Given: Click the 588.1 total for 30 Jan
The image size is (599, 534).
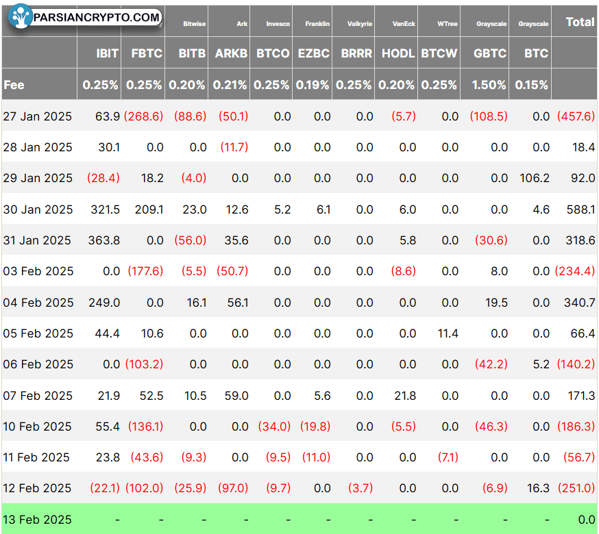Looking at the screenshot, I should [x=580, y=209].
